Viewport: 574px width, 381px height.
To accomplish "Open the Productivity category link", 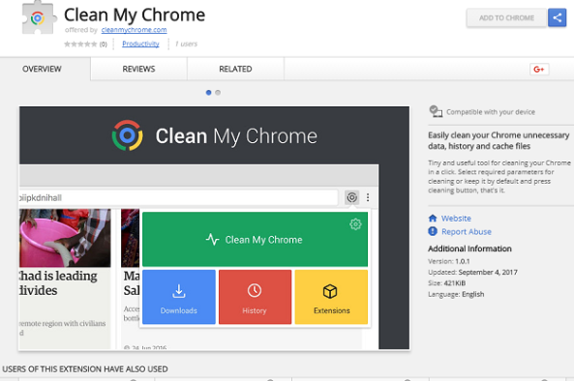I will tap(140, 44).
